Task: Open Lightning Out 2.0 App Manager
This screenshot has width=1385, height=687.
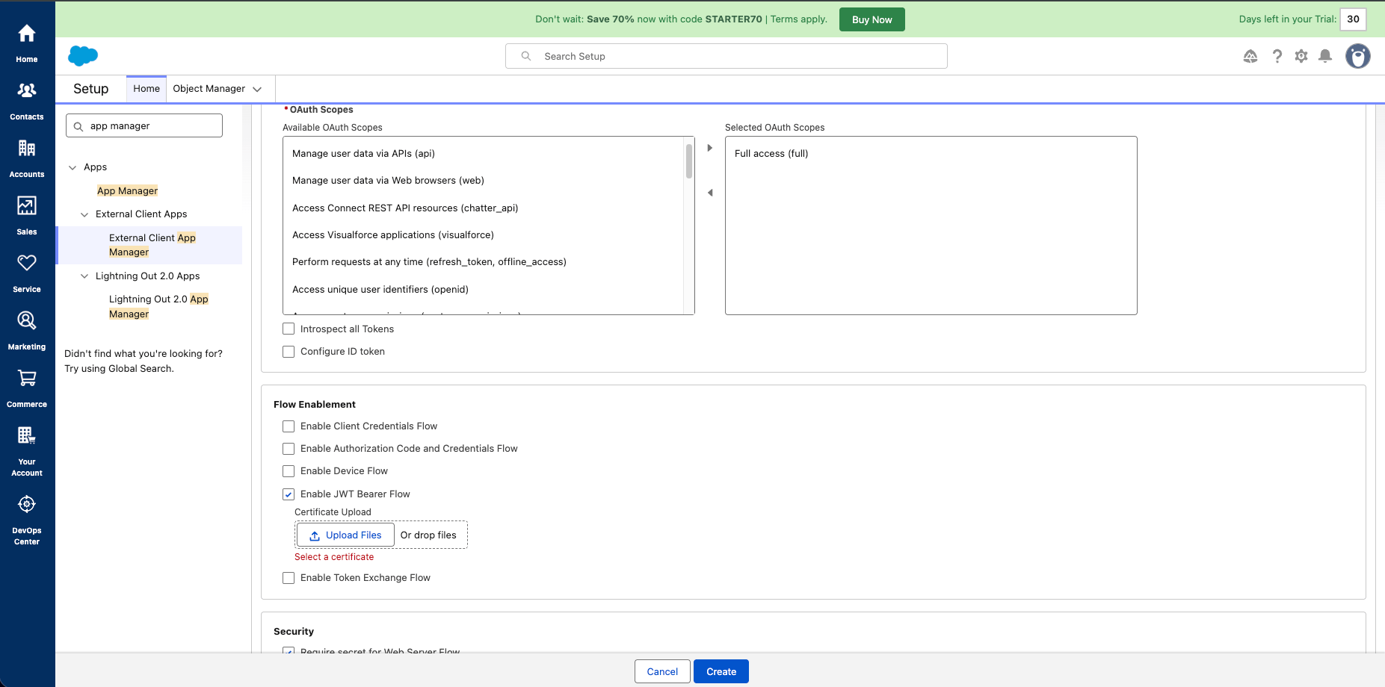Action: click(158, 307)
